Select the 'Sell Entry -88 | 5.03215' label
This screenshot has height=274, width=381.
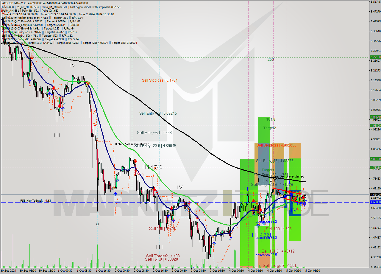(x=158, y=113)
